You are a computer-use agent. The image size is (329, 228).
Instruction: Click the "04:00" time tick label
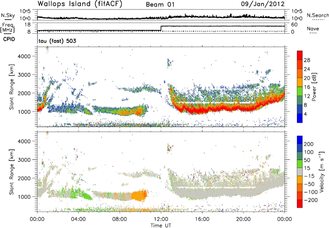click(79, 219)
